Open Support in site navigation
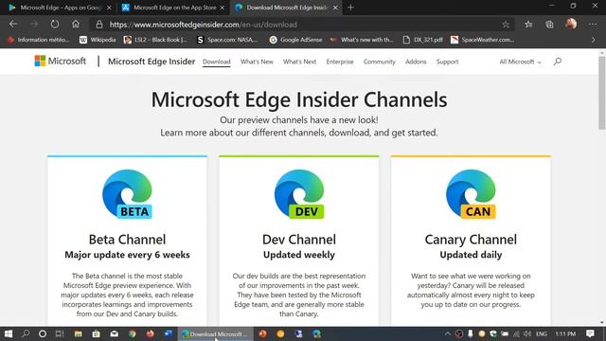This screenshot has width=606, height=341. 447,62
